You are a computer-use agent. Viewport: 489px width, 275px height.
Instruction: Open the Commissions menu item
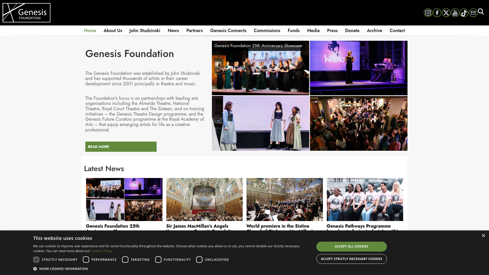(267, 31)
